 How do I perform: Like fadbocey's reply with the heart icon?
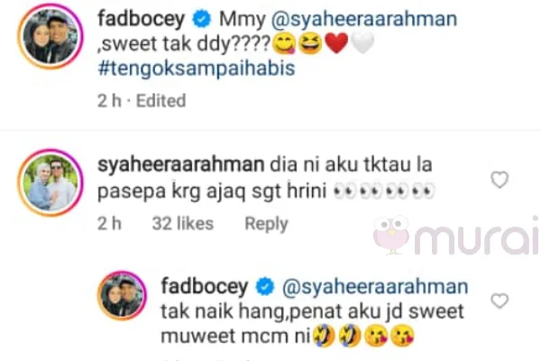[x=500, y=301]
